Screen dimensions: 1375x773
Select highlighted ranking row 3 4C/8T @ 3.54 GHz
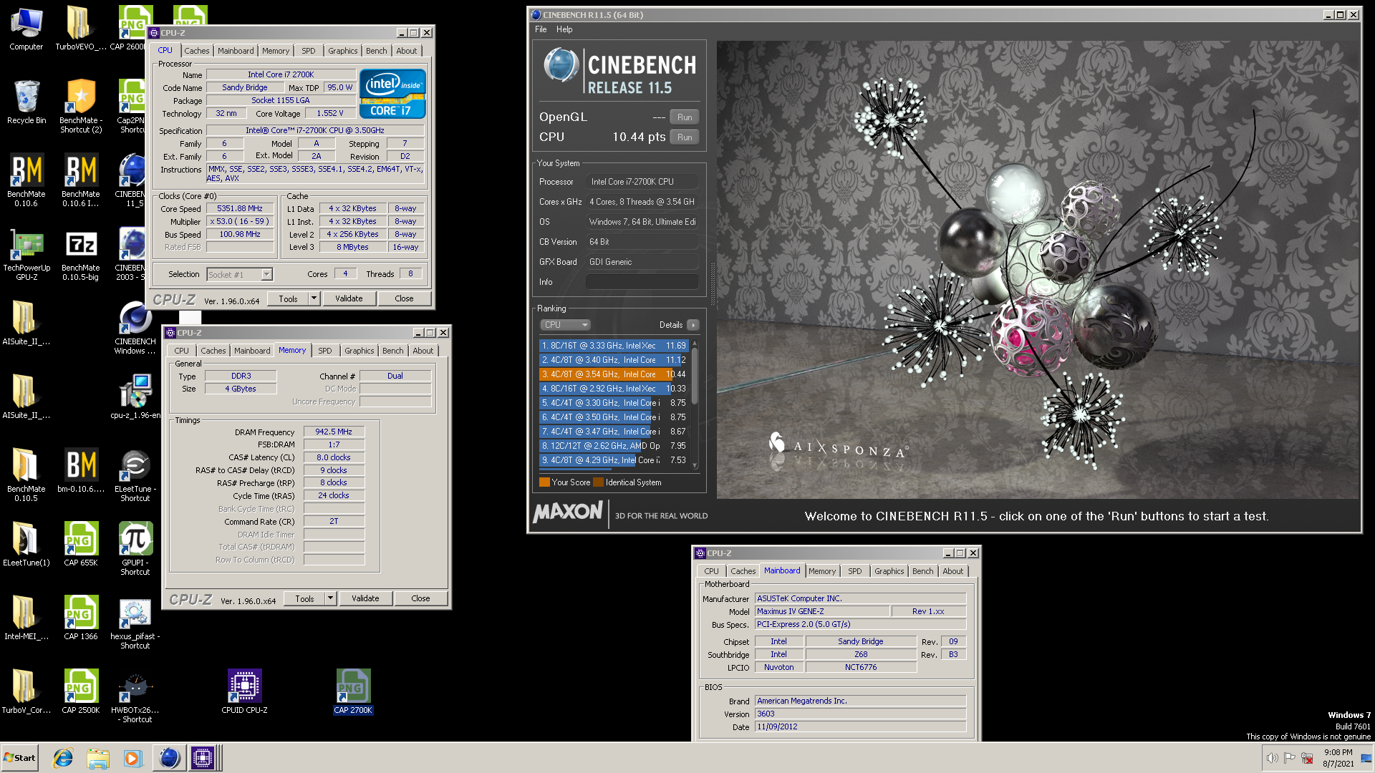(x=614, y=374)
